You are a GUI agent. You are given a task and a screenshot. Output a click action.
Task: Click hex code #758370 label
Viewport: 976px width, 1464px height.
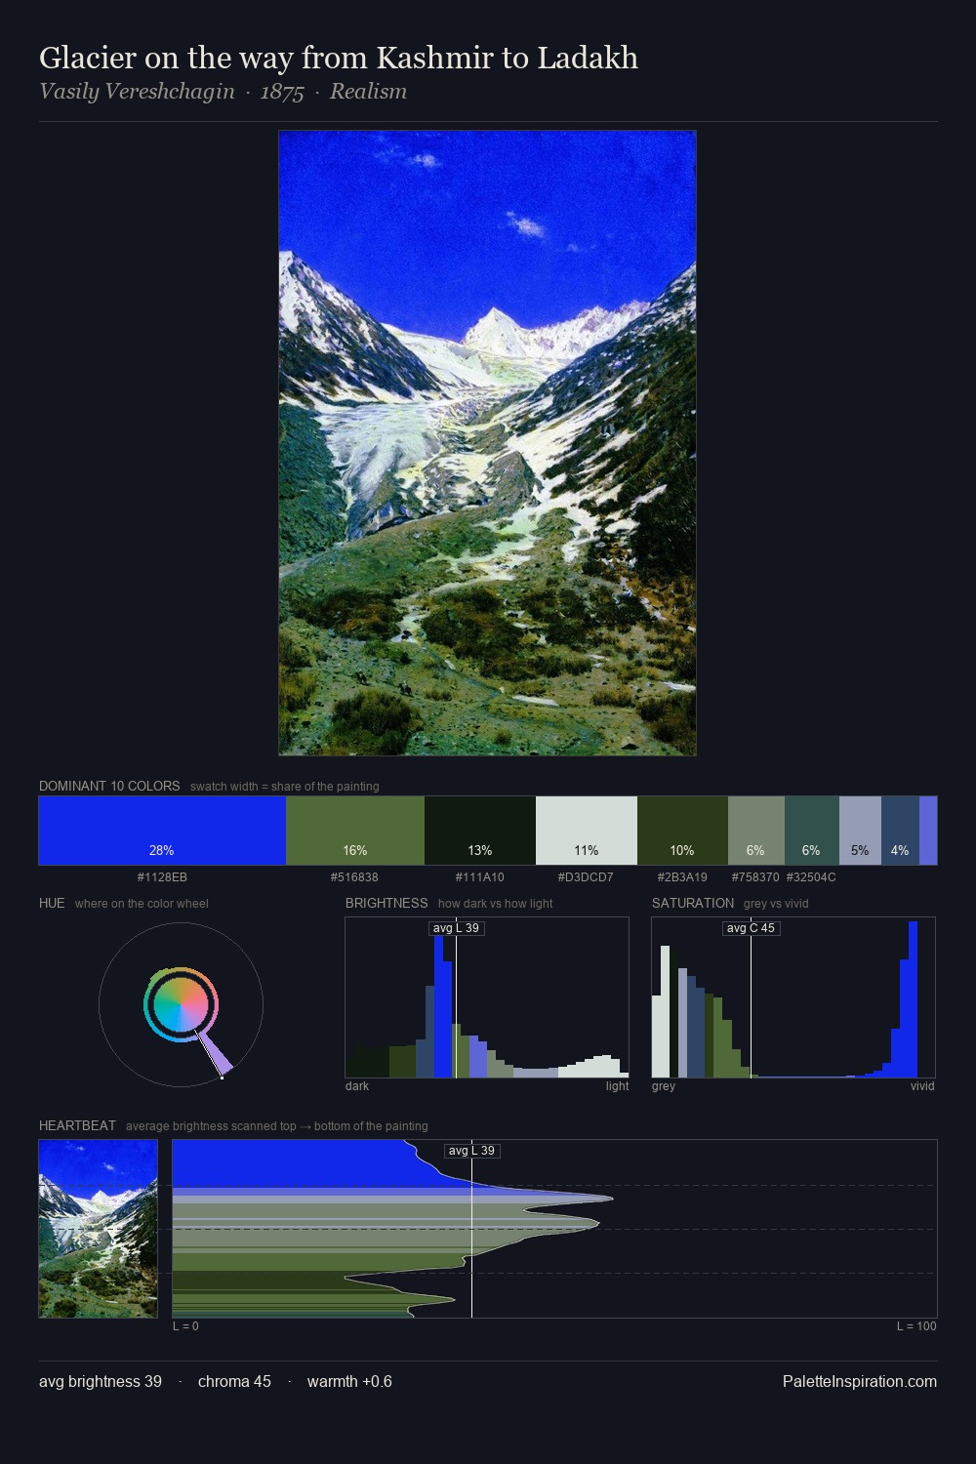755,877
